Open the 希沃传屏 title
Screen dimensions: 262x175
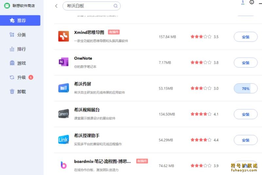[x=83, y=84]
